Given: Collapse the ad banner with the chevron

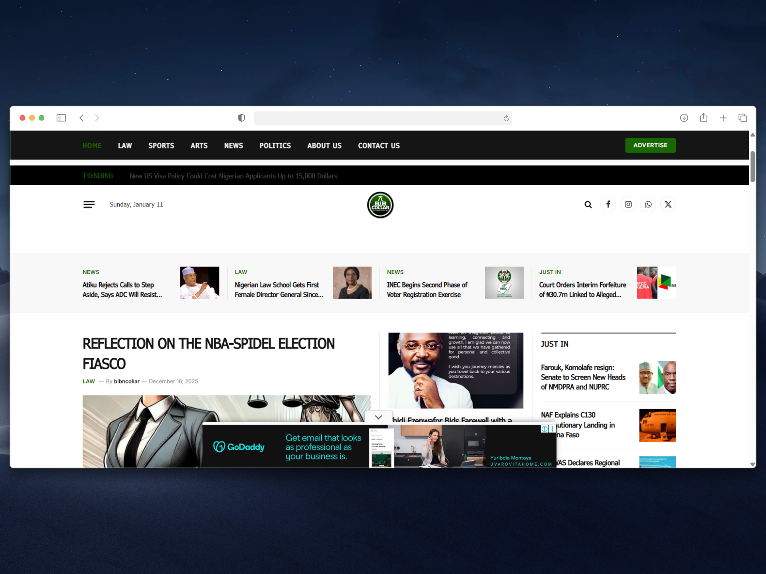Looking at the screenshot, I should [379, 417].
